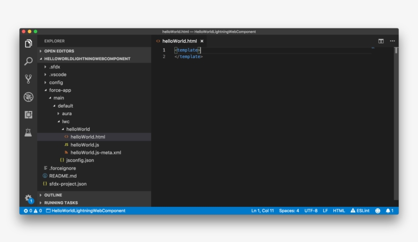Open the Debug view icon
This screenshot has height=242, width=418.
click(x=28, y=97)
